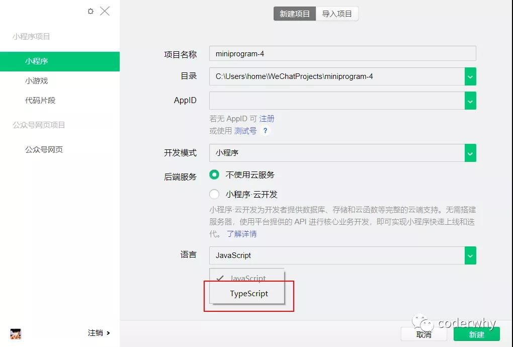
Task: Close the project dialog with X
Action: pyautogui.click(x=105, y=11)
